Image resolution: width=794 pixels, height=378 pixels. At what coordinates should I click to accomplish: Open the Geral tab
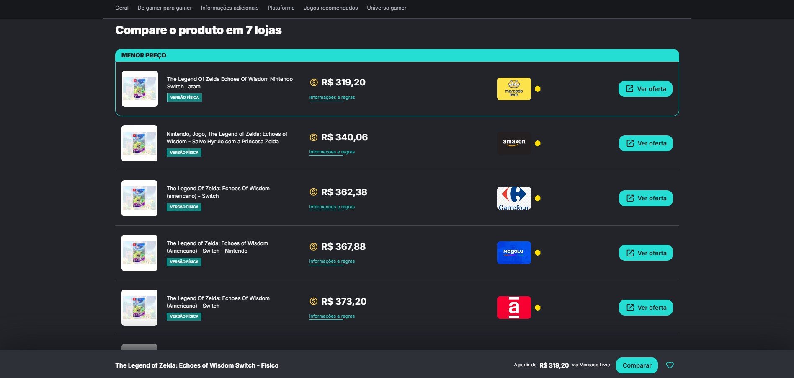pos(122,8)
